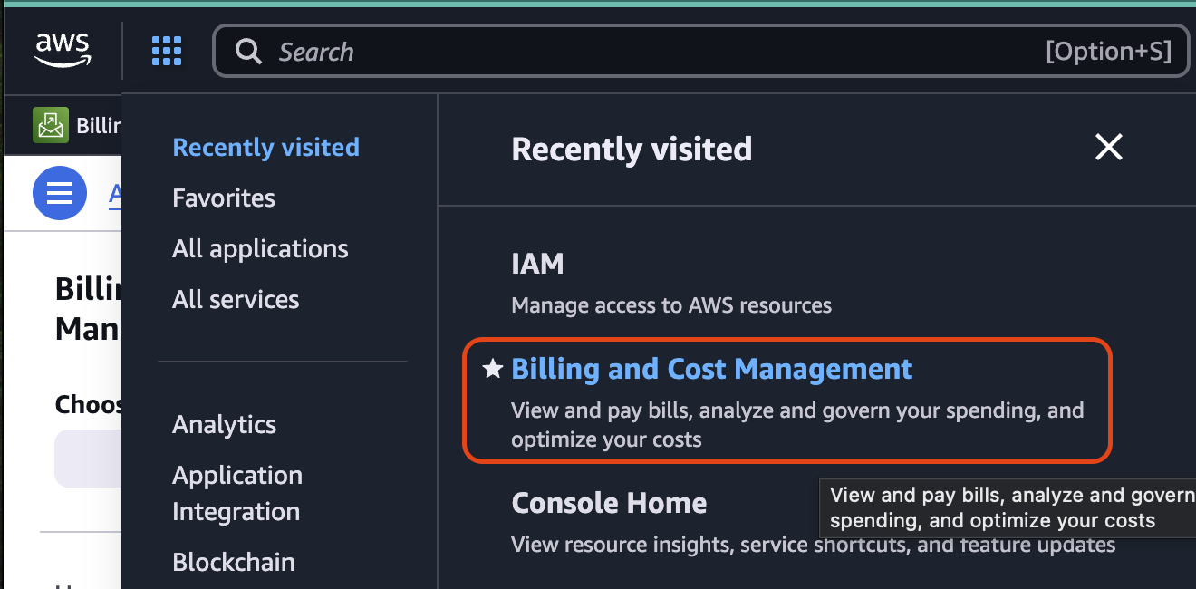Toggle the blue hamburger navigation button

(60, 193)
